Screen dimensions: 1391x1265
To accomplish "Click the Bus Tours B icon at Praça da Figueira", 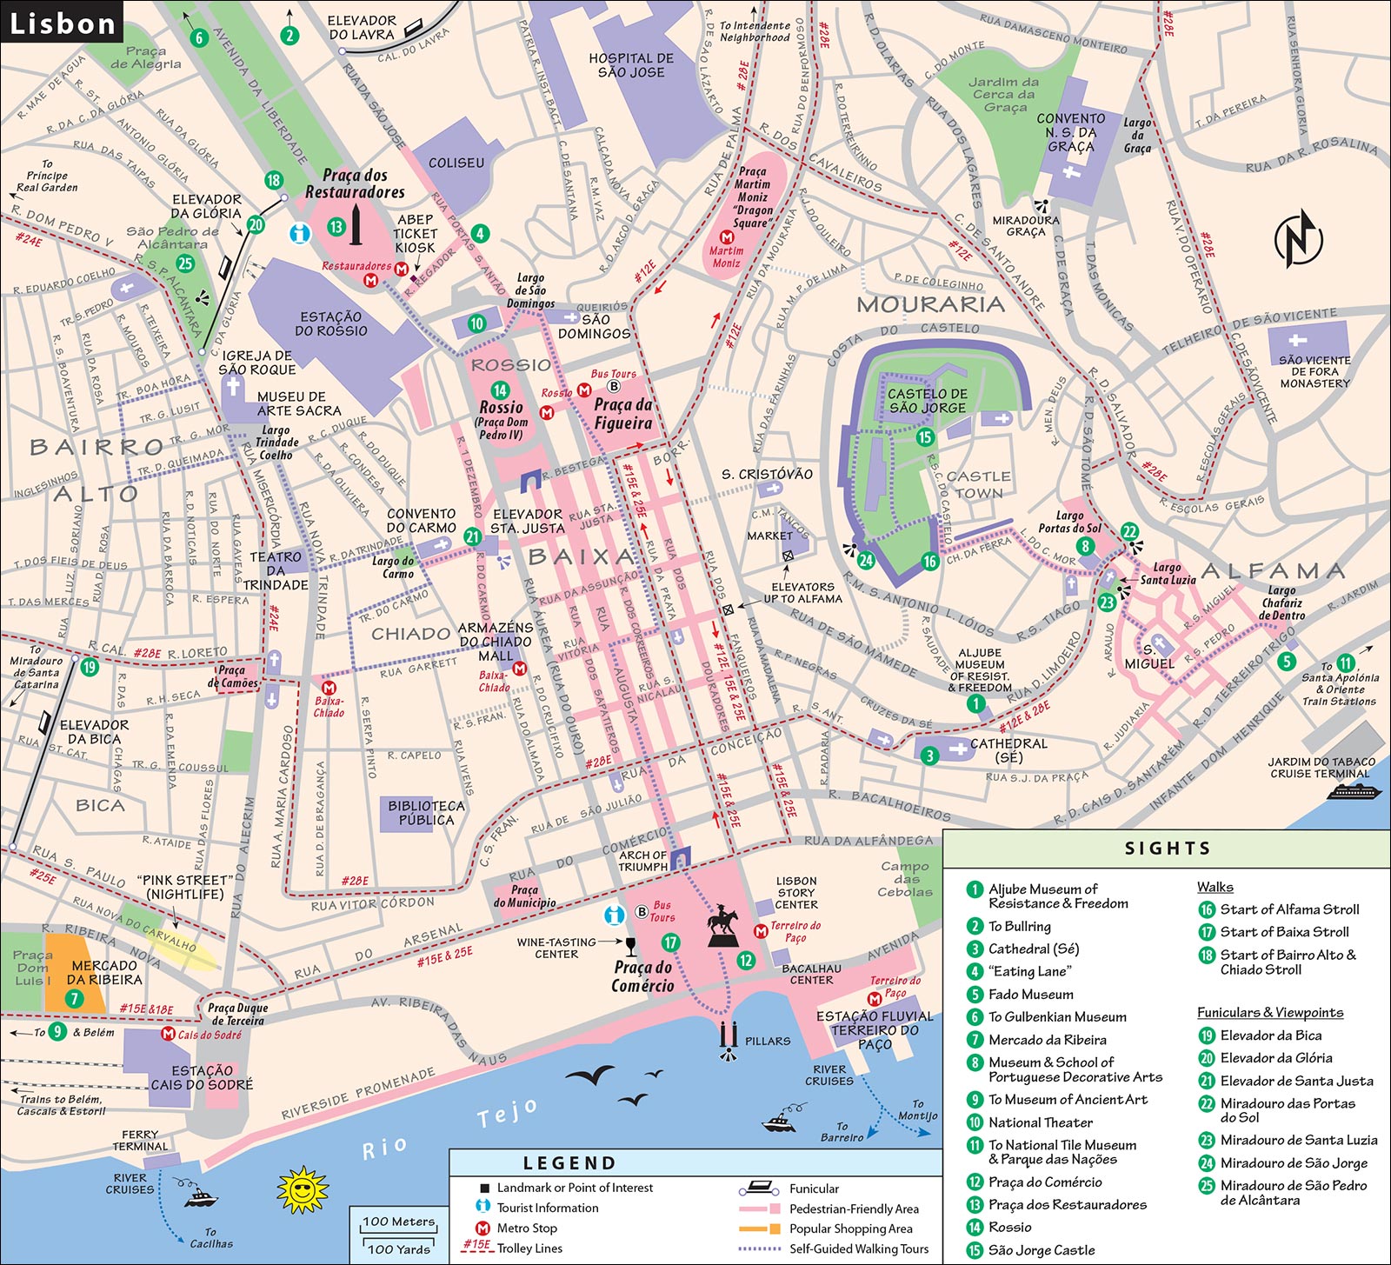I will (613, 386).
